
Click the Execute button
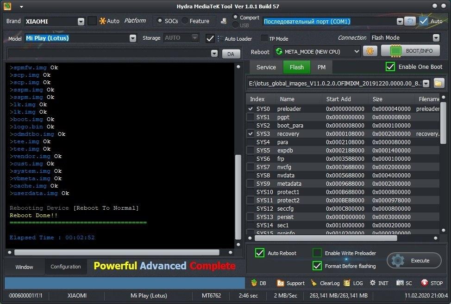pyautogui.click(x=414, y=261)
